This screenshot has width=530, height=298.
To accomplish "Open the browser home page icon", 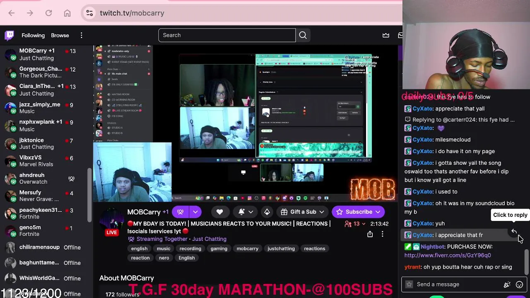I will [x=67, y=13].
